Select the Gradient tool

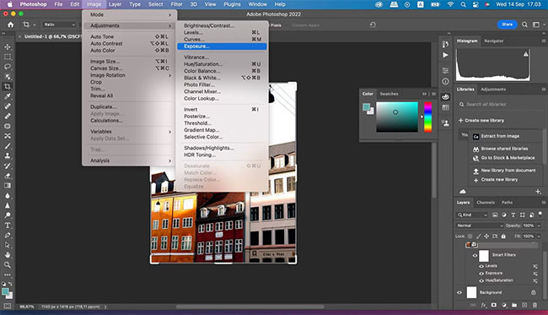(x=8, y=186)
